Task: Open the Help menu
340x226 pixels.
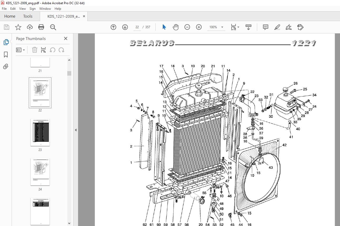Action: pos(58,9)
